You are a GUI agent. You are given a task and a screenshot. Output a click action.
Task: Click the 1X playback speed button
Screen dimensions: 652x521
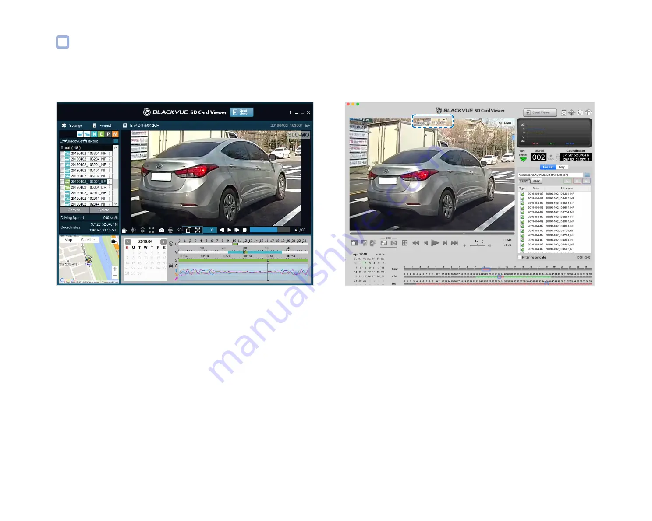[210, 230]
